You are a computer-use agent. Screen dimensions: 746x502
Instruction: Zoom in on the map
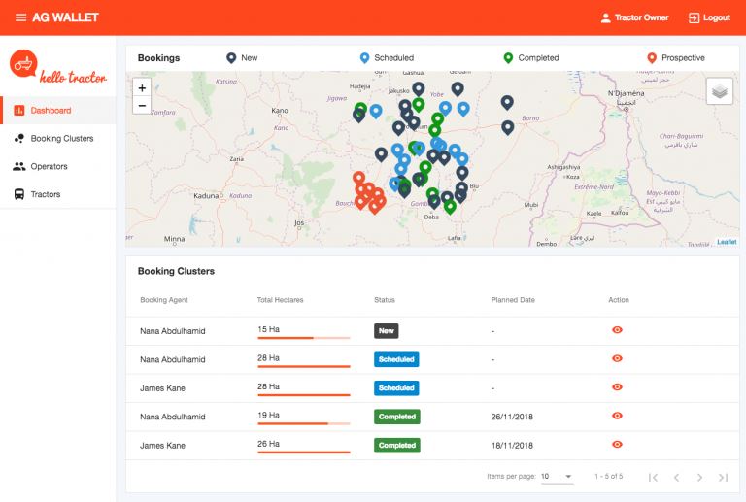(142, 88)
